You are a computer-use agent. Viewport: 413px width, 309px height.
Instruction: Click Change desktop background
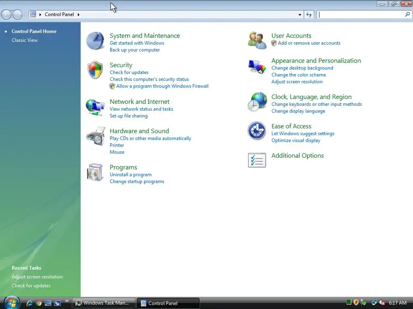[302, 68]
